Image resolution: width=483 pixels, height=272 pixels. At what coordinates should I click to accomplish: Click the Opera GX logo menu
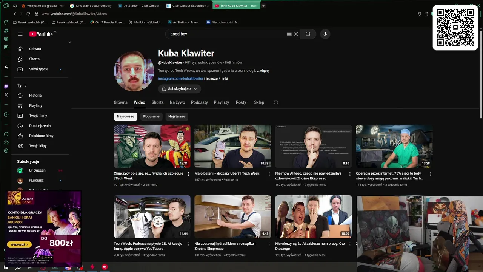point(6,6)
